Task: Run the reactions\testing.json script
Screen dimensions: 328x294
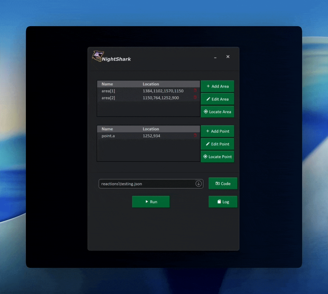Action: point(151,202)
